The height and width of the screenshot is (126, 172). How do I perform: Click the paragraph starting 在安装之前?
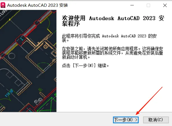(x=112, y=53)
